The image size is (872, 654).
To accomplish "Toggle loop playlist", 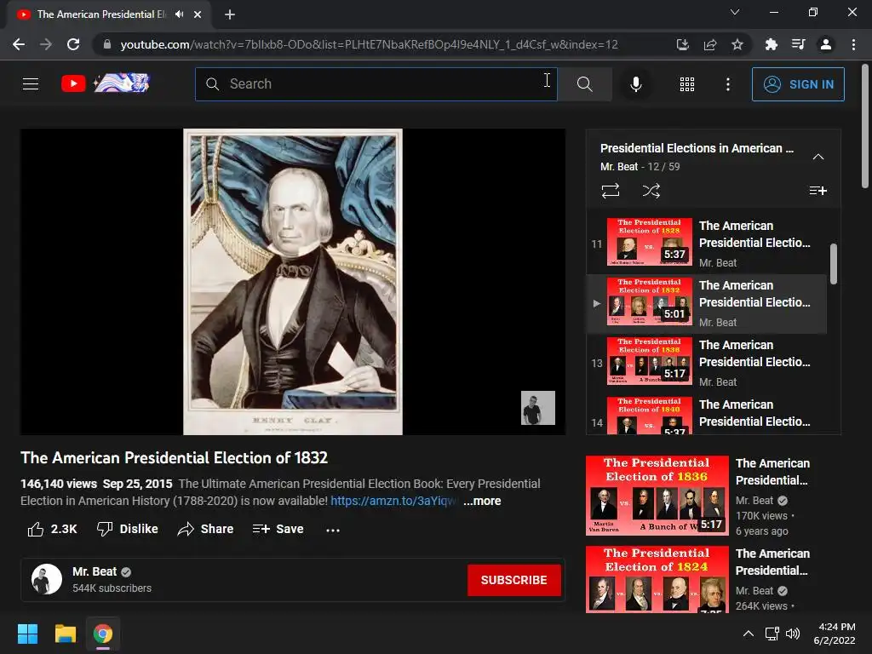I will point(610,191).
